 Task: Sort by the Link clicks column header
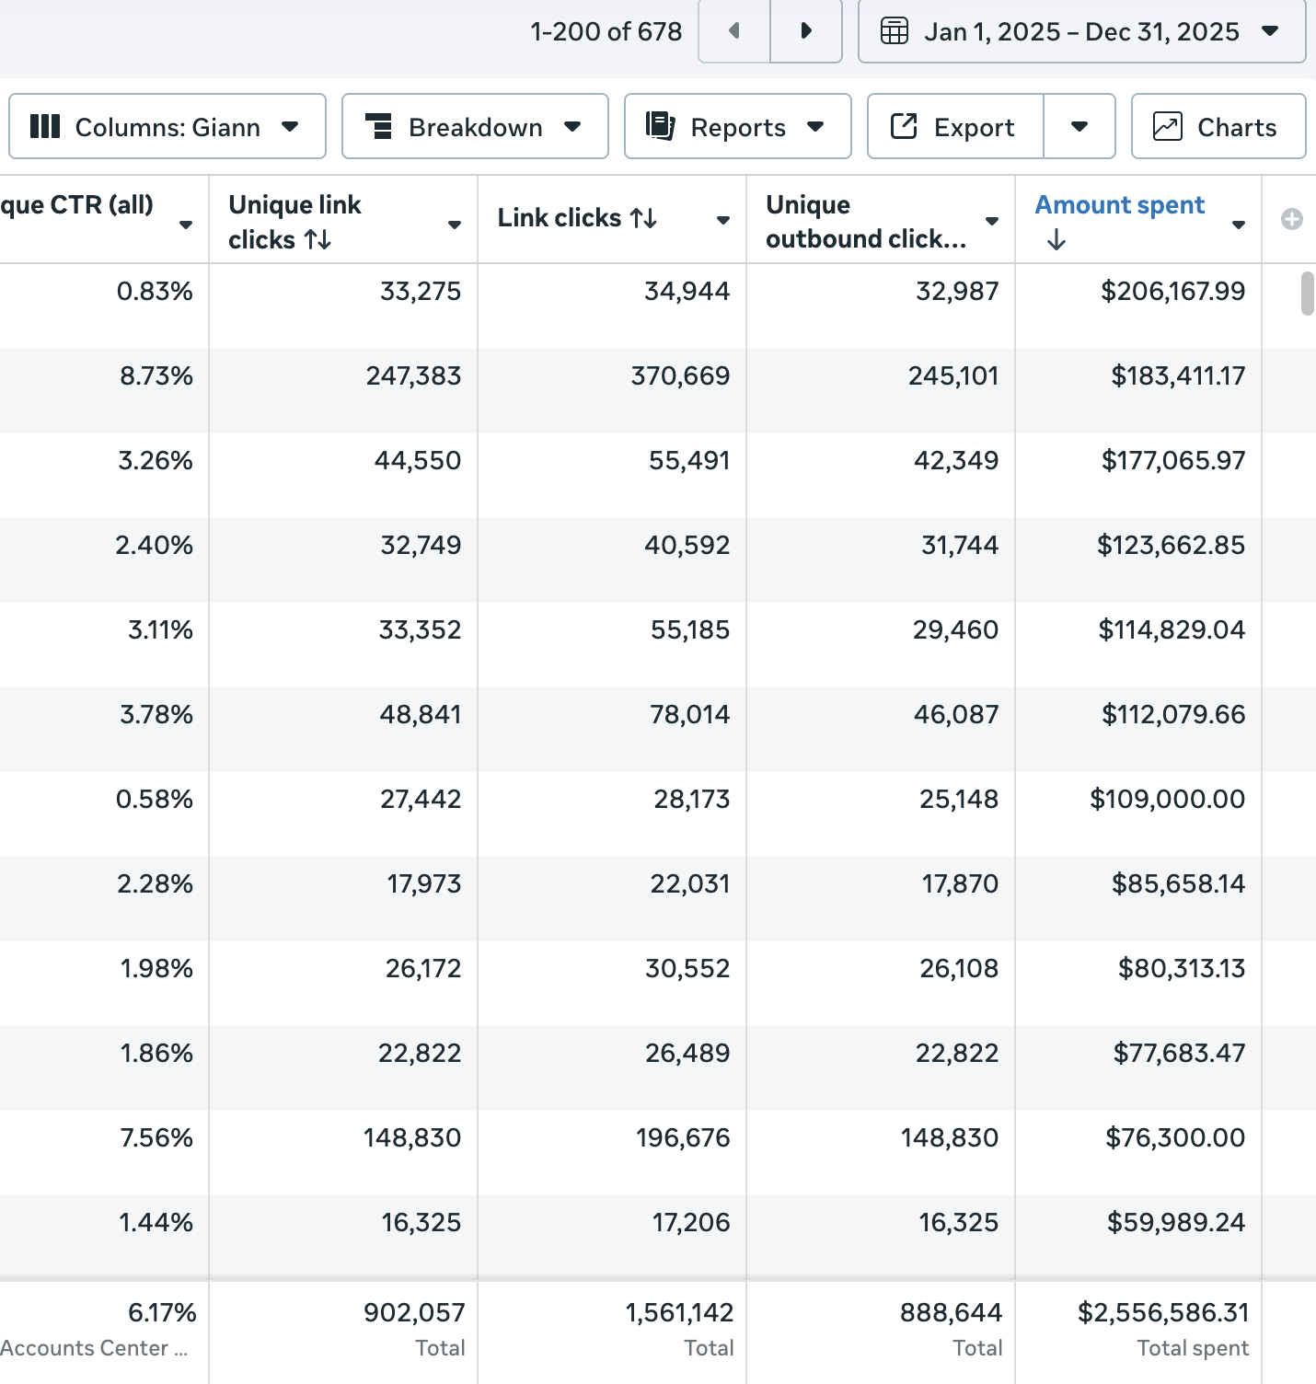coord(560,218)
